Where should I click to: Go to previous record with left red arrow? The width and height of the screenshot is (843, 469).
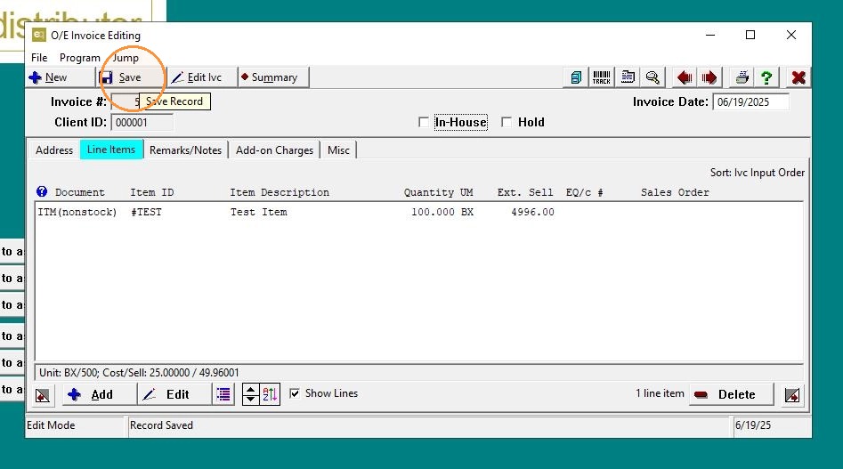[685, 77]
